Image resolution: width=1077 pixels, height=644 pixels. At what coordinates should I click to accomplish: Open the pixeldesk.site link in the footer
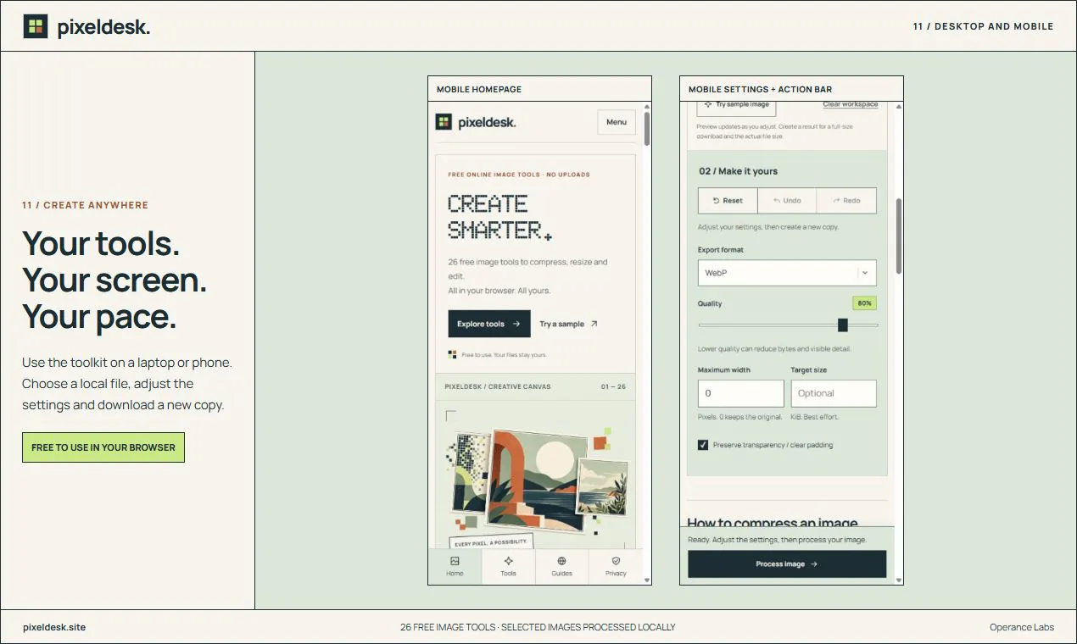click(54, 627)
